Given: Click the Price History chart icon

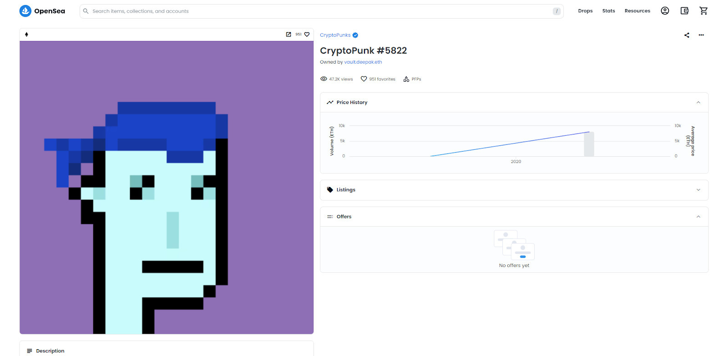Looking at the screenshot, I should click(x=330, y=103).
